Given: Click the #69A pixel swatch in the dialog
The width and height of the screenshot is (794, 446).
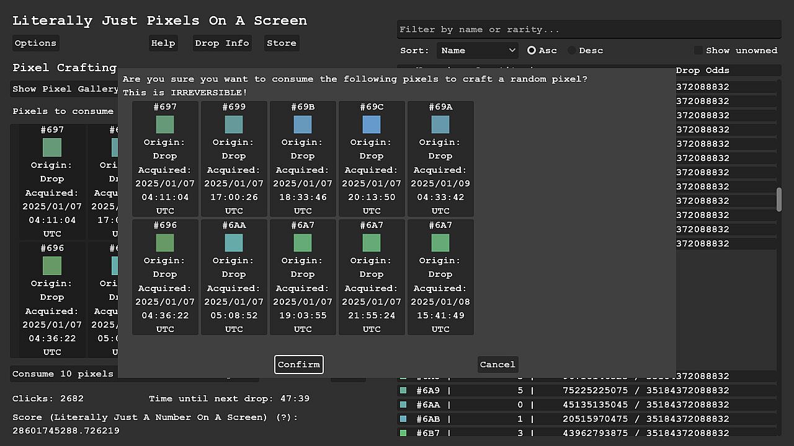Looking at the screenshot, I should (440, 125).
